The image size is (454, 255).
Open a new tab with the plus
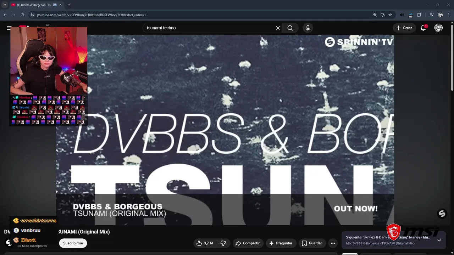click(x=69, y=5)
